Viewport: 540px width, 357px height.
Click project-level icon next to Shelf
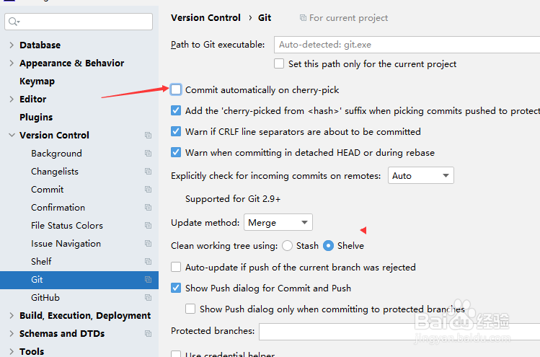[x=148, y=262]
